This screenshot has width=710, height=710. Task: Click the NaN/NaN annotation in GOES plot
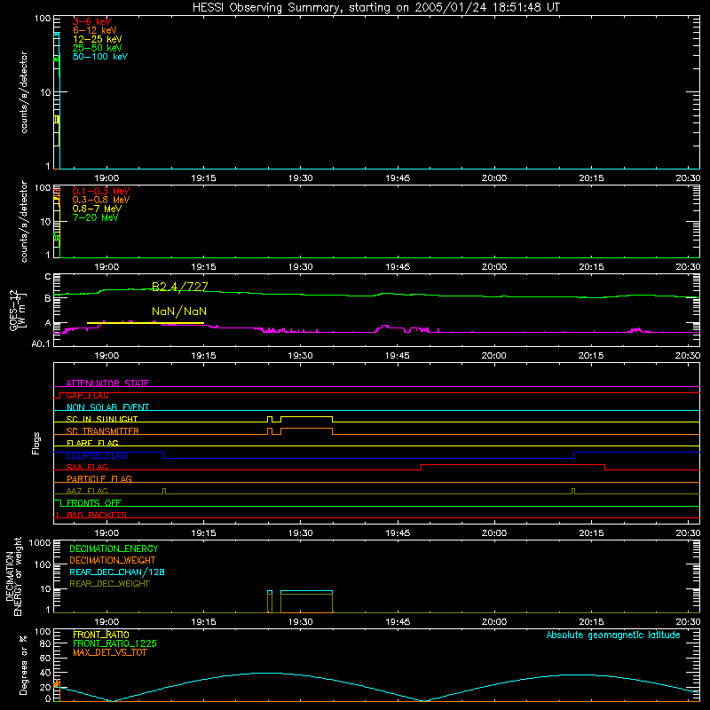179,312
